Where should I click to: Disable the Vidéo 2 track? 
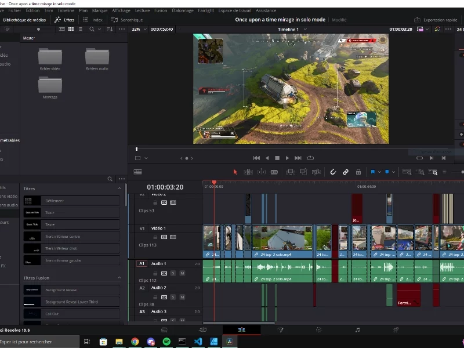click(173, 202)
